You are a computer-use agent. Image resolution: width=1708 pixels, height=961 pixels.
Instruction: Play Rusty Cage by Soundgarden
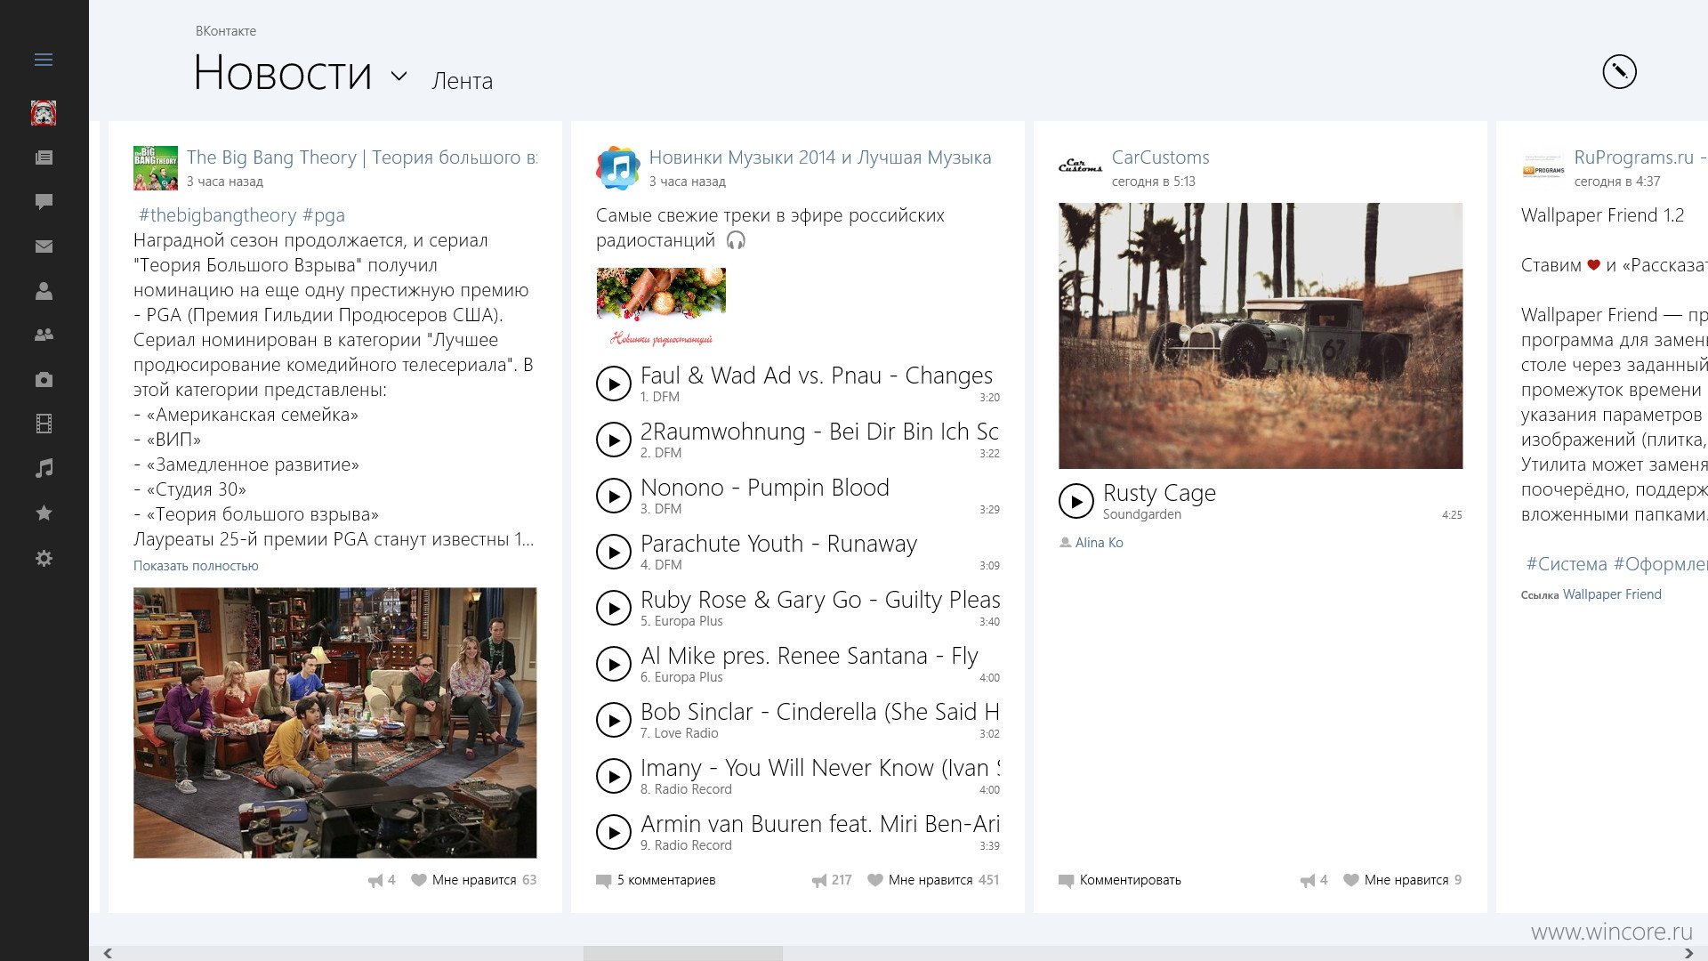pos(1076,501)
